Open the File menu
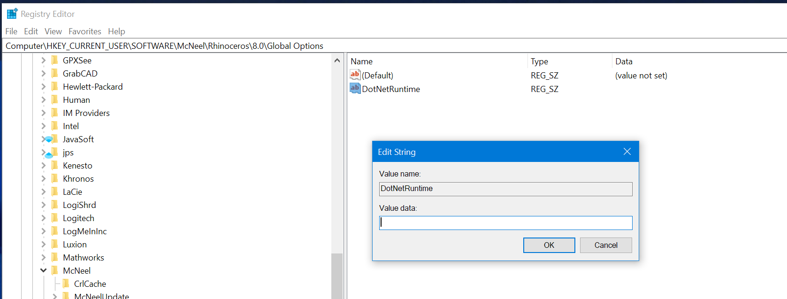 (x=11, y=31)
